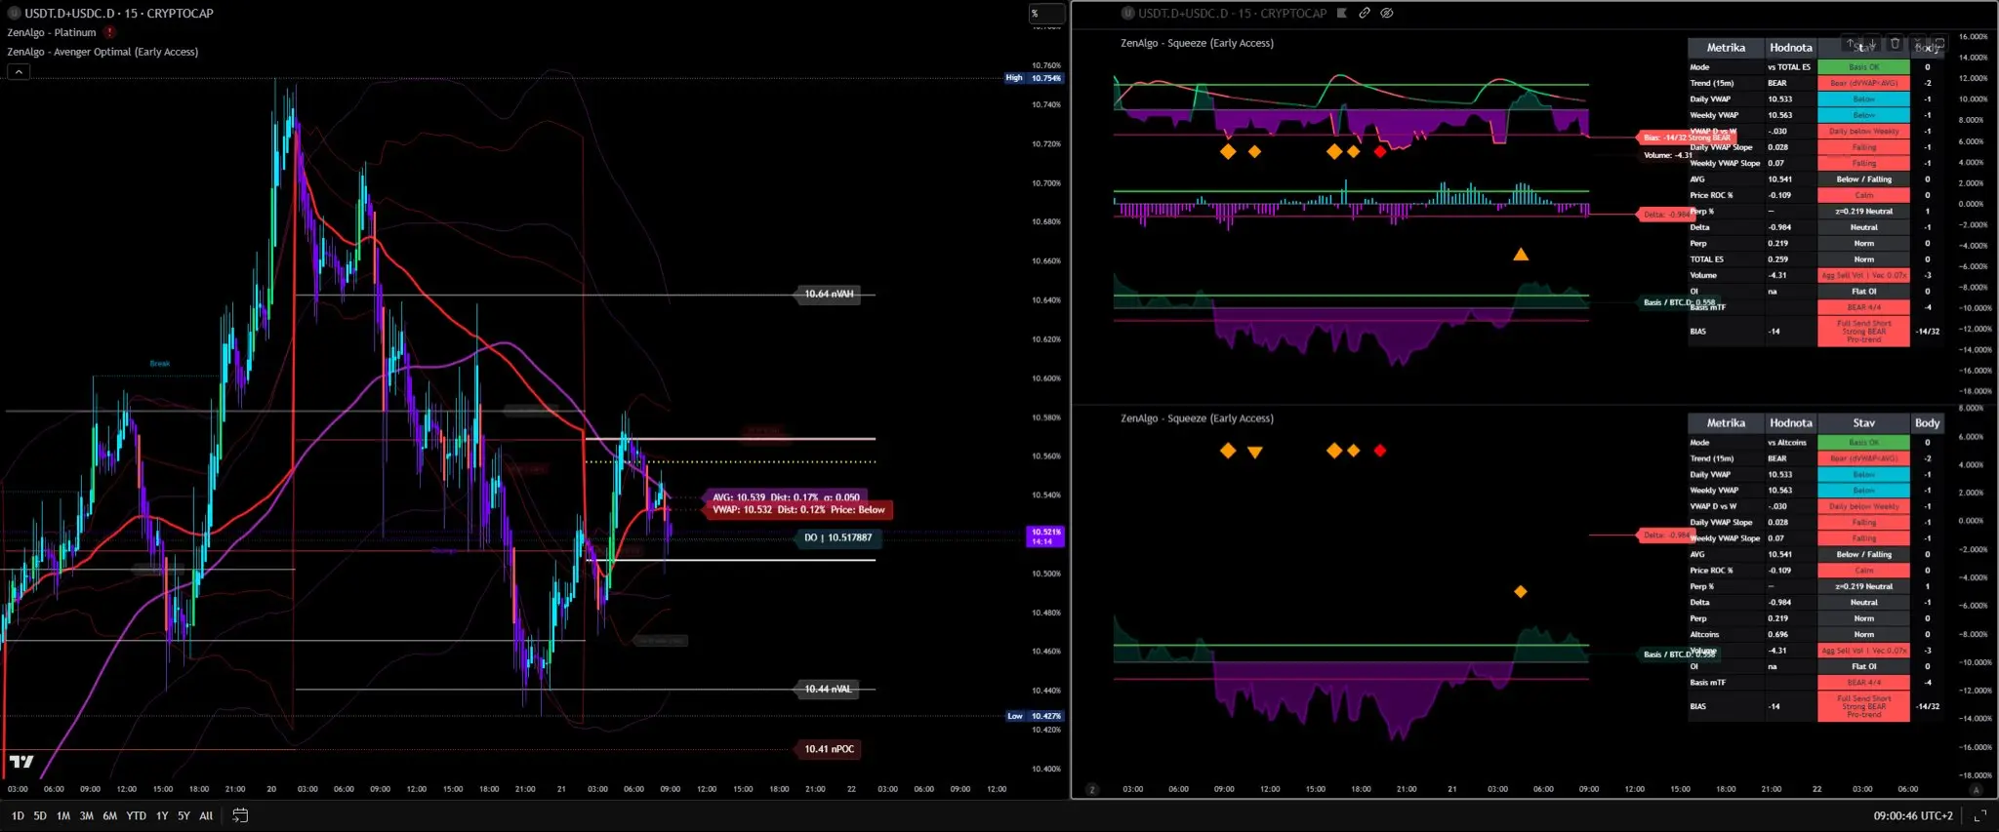Click ZenAlgo - Avenger Optimal indicator title
Image resolution: width=1999 pixels, height=832 pixels.
[x=102, y=52]
